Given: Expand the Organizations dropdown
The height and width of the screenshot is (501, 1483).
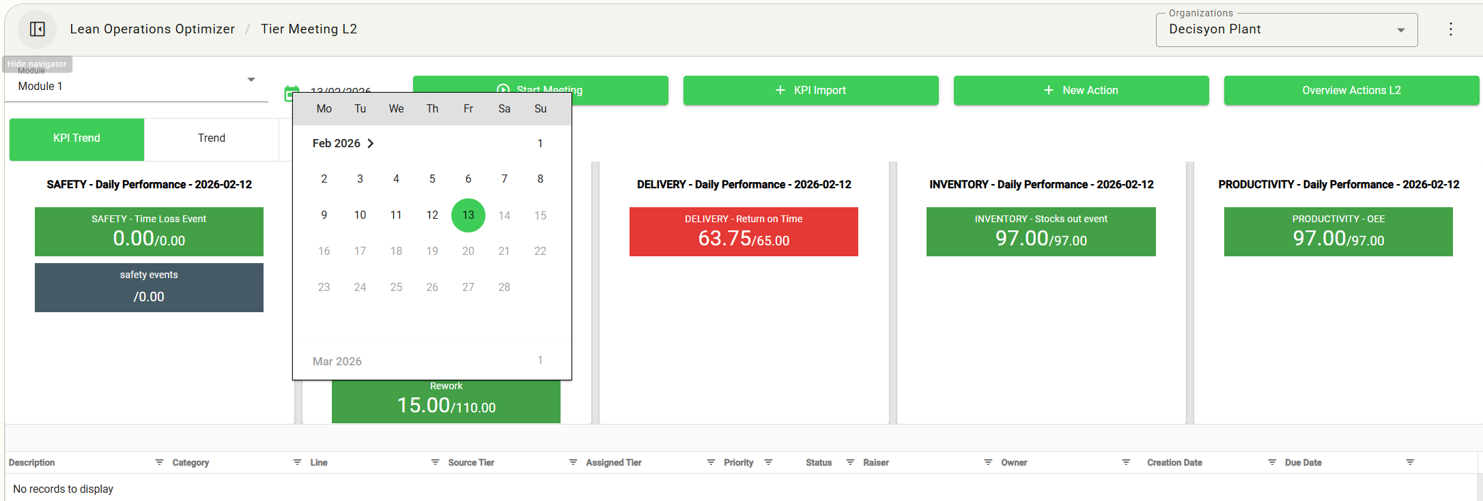Looking at the screenshot, I should [1400, 30].
